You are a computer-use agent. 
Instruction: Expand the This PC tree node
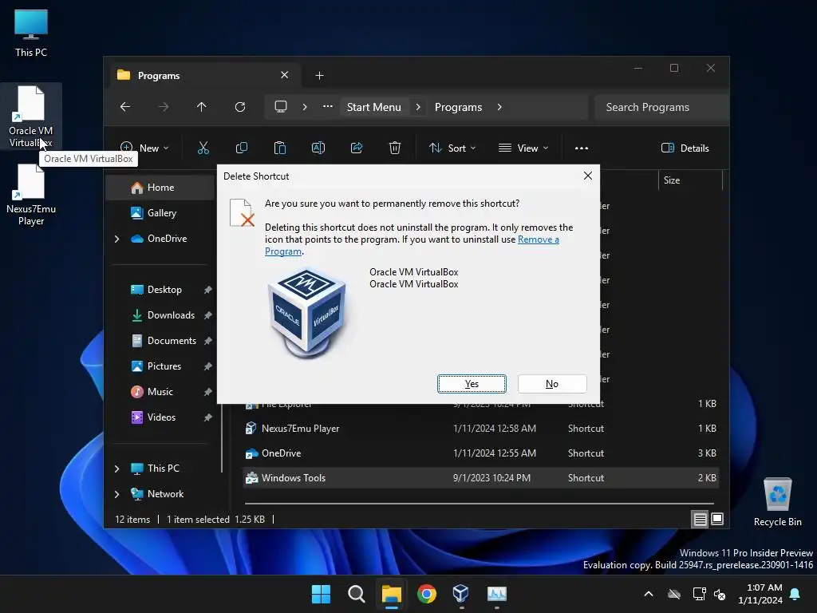[x=116, y=469]
